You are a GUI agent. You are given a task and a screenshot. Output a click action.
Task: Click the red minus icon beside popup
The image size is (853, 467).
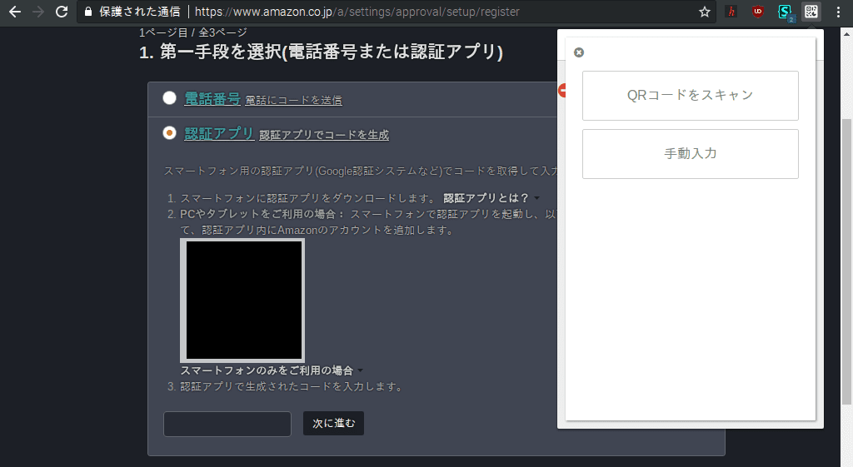[562, 91]
